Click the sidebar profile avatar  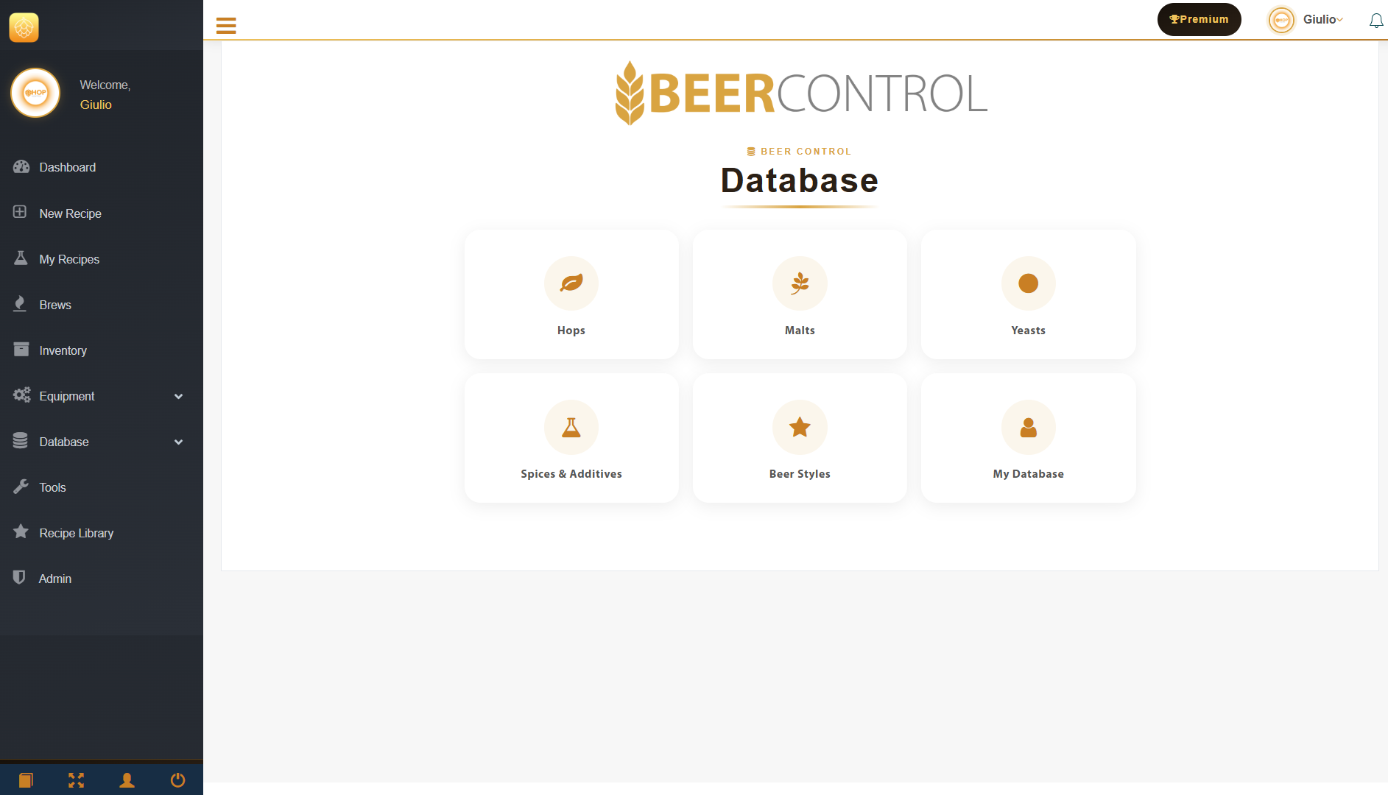click(35, 93)
